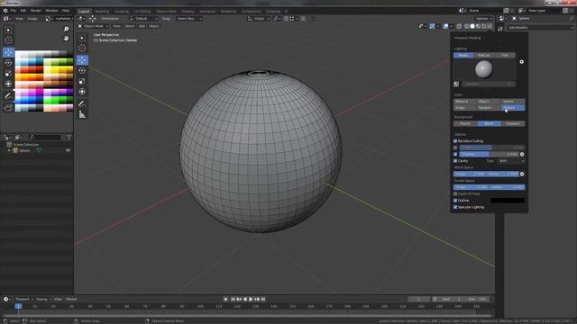The image size is (577, 324).
Task: Select the Texture color option
Action: pos(513,108)
